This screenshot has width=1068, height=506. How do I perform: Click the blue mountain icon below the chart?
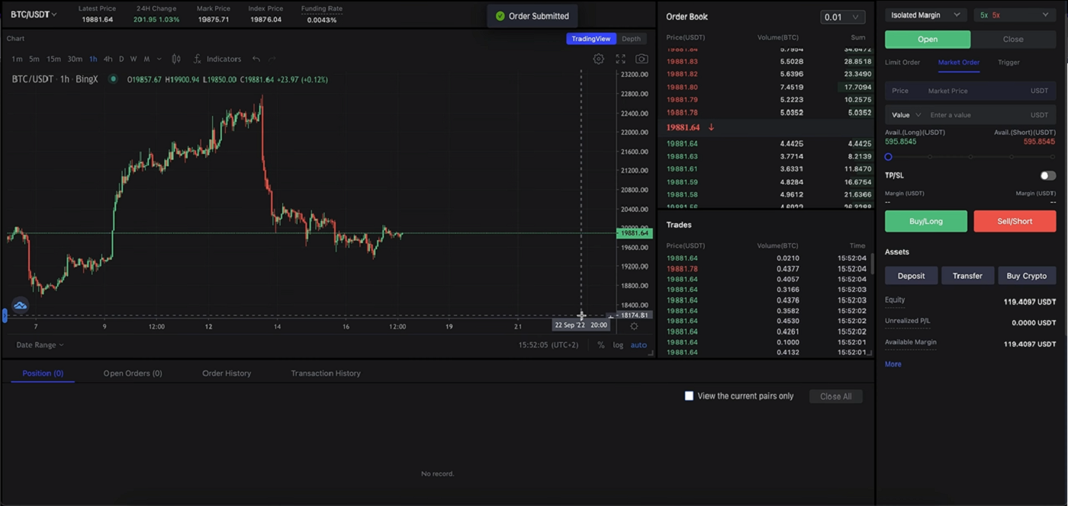point(20,305)
